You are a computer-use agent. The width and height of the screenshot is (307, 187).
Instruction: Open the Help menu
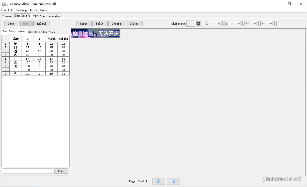click(x=43, y=10)
